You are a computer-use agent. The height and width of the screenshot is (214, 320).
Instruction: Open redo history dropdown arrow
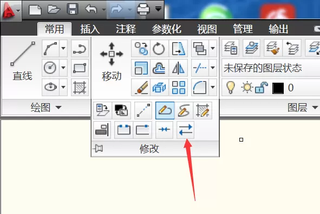[130, 10]
